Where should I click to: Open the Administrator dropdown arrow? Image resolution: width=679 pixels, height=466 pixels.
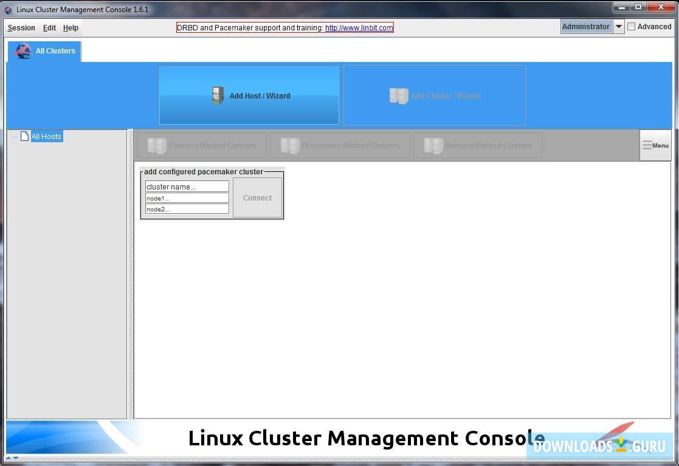pyautogui.click(x=618, y=27)
